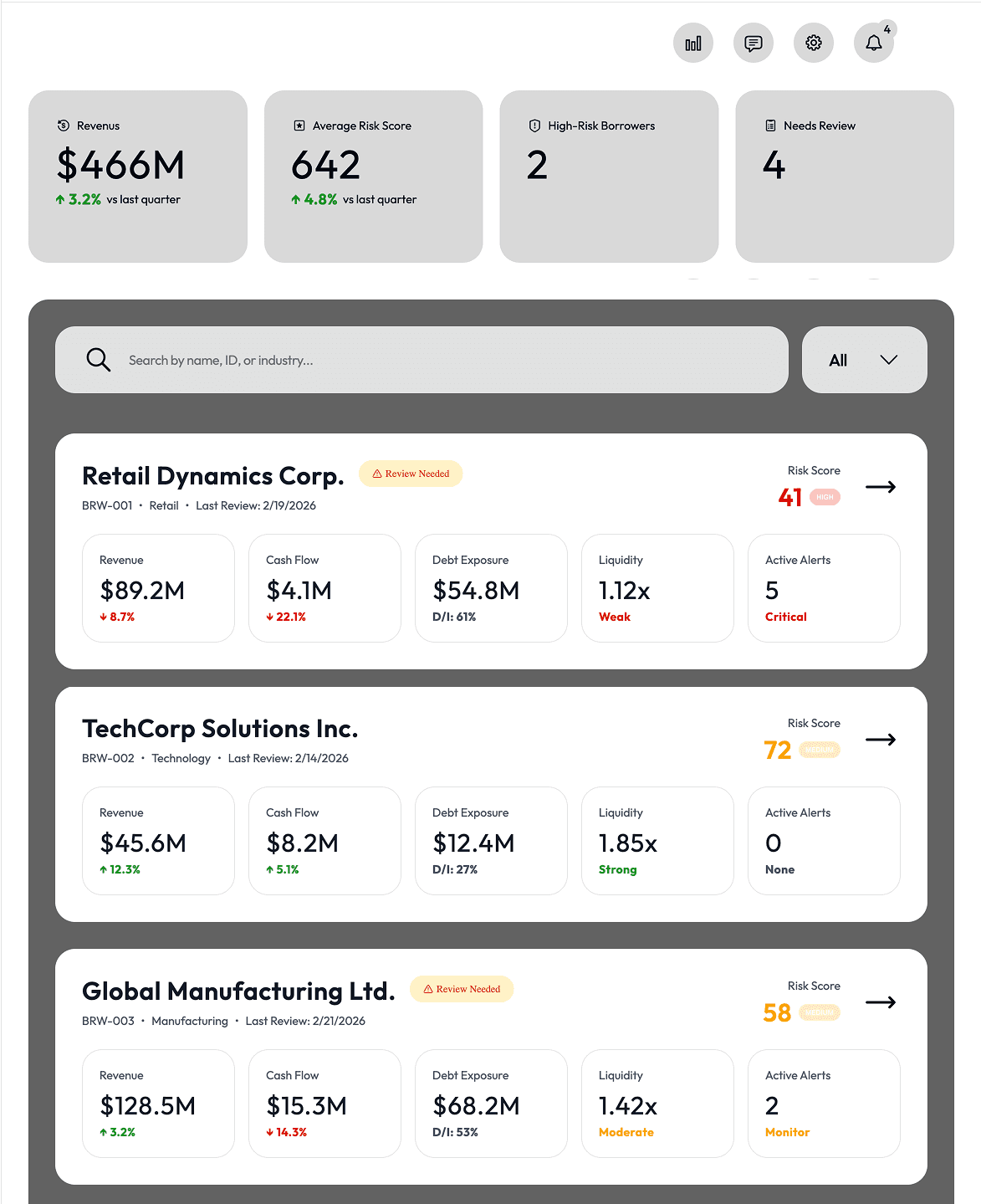981x1204 pixels.
Task: Click the BRW-001 borrower ID
Action: [107, 505]
